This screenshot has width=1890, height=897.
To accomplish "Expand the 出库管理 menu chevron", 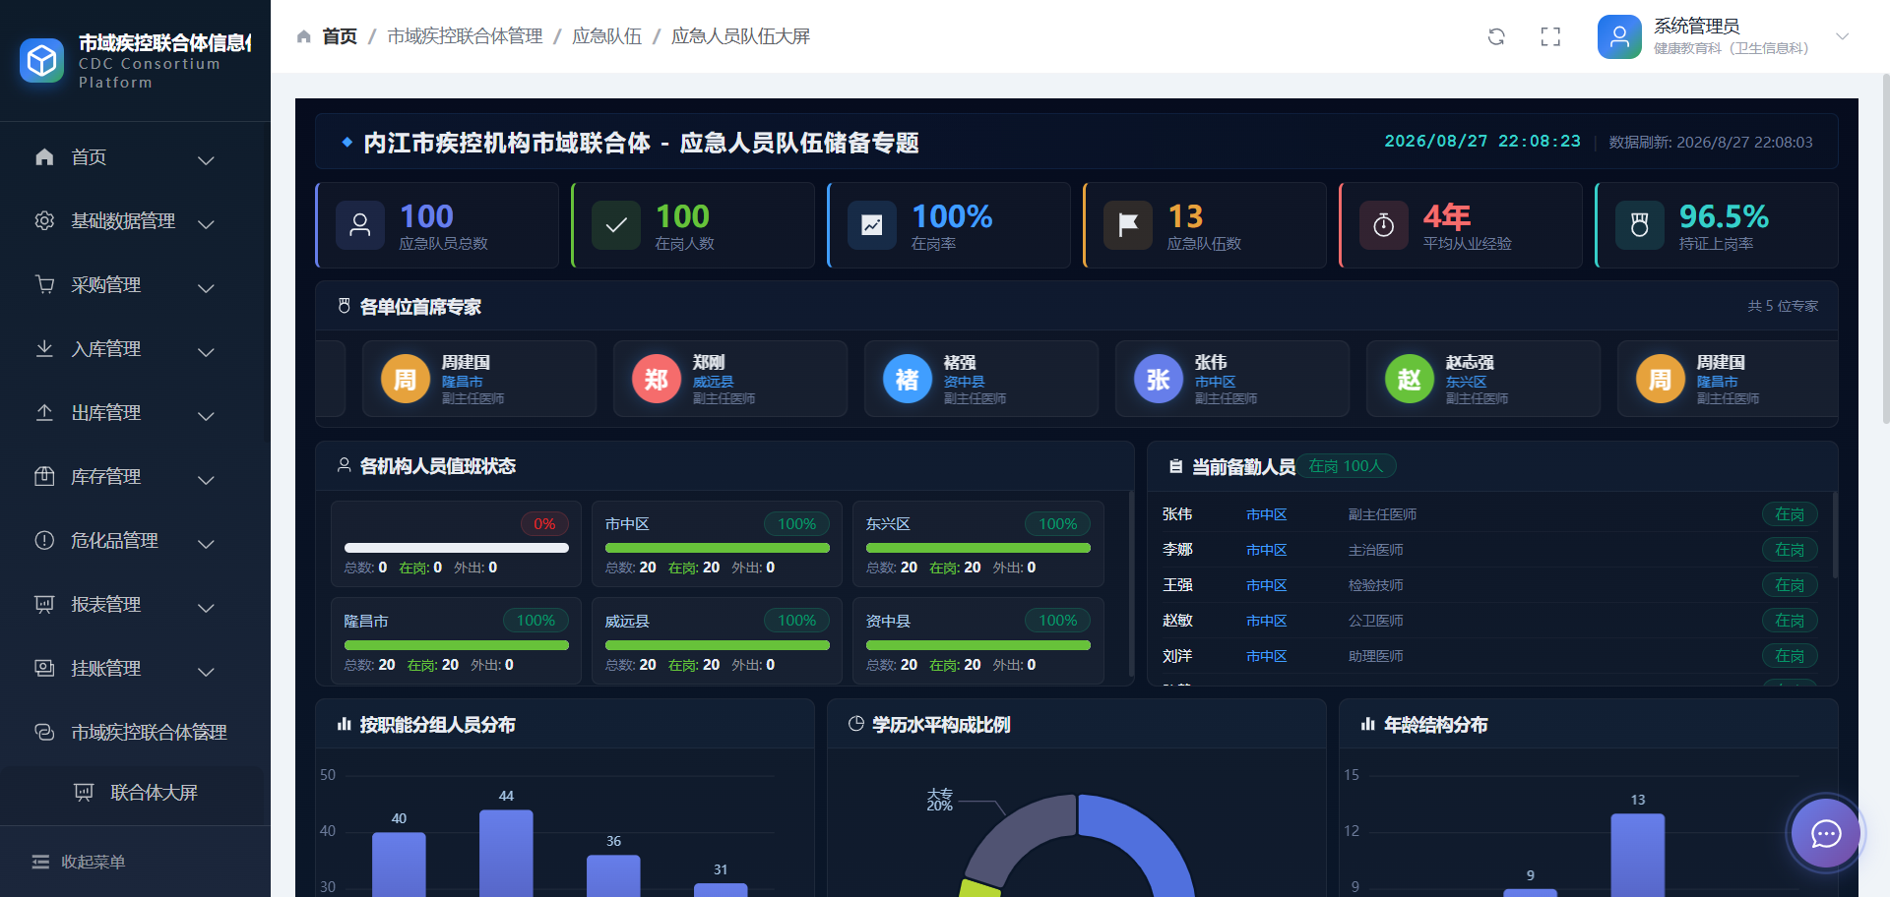I will point(206,416).
